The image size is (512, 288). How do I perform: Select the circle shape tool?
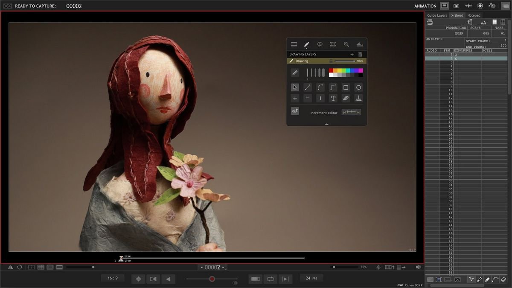(359, 87)
